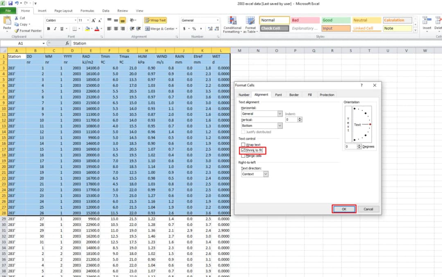Click the italic formatting icon
The image size is (442, 277).
tap(55, 29)
